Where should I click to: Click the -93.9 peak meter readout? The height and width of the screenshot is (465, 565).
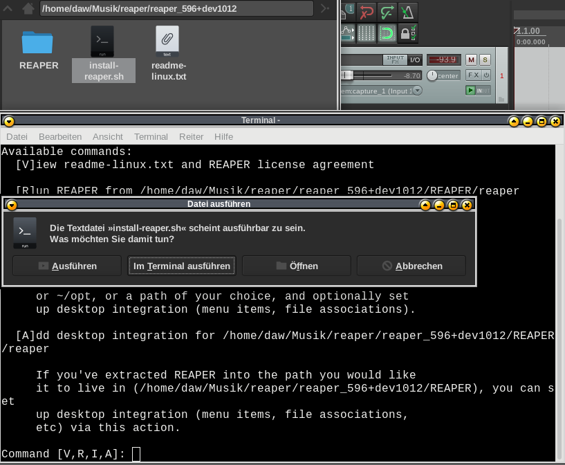444,60
